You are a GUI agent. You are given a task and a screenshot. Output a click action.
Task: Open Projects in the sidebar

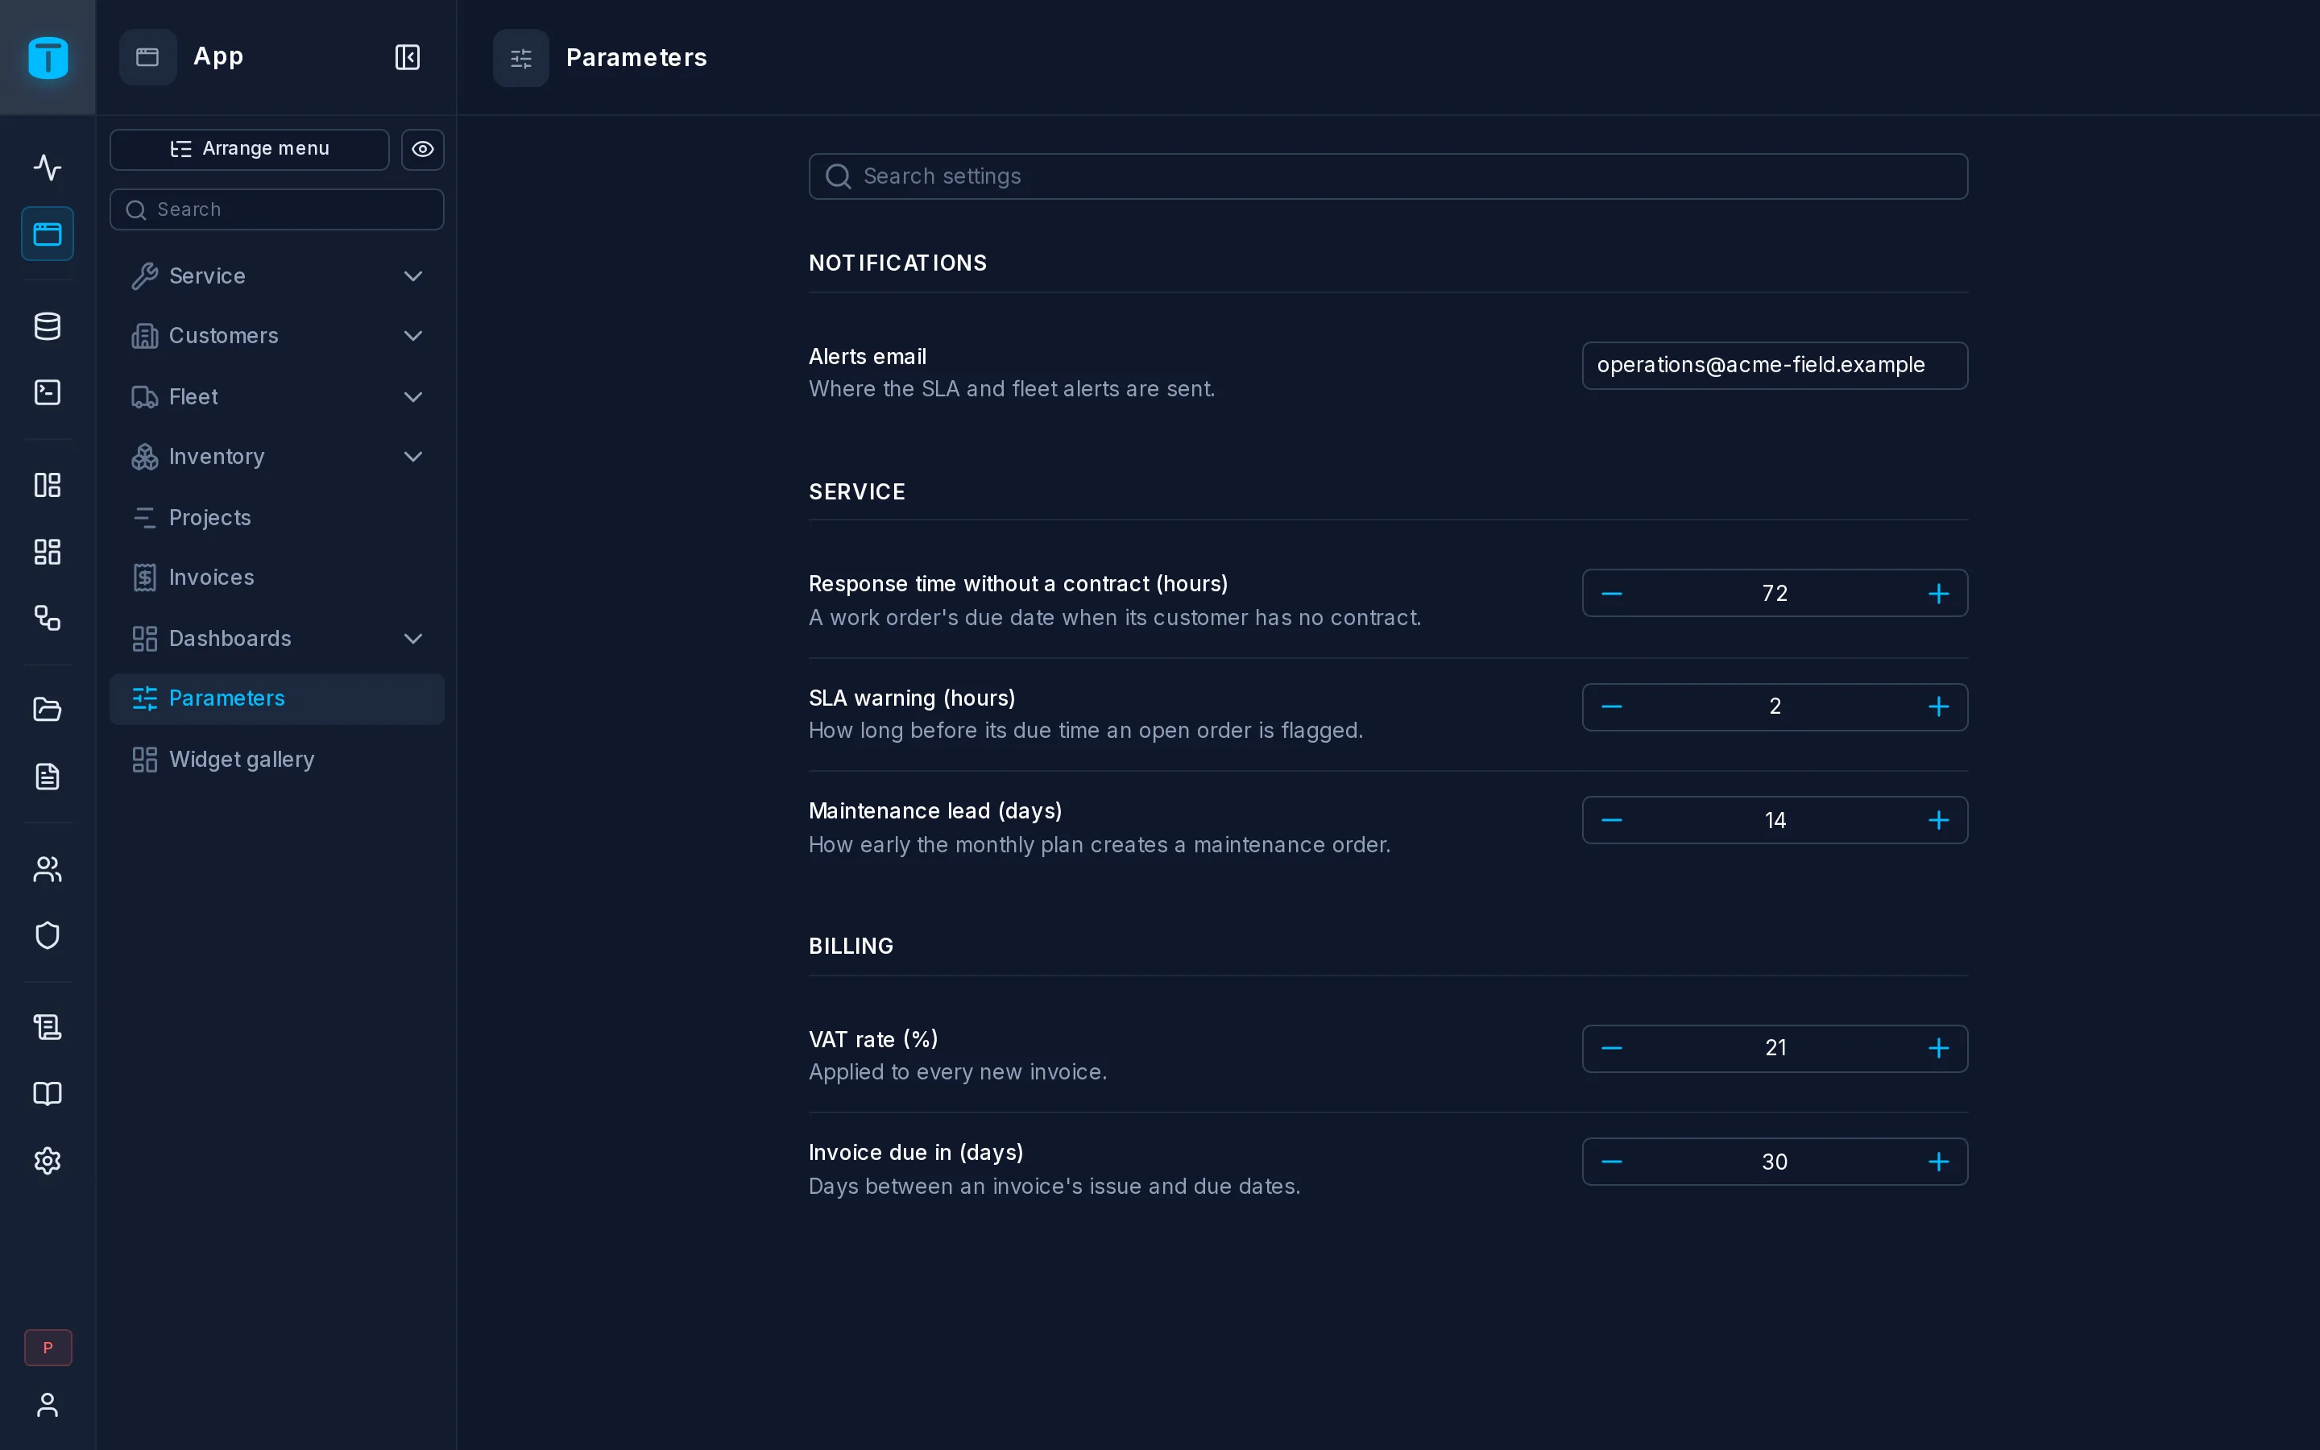pos(277,518)
